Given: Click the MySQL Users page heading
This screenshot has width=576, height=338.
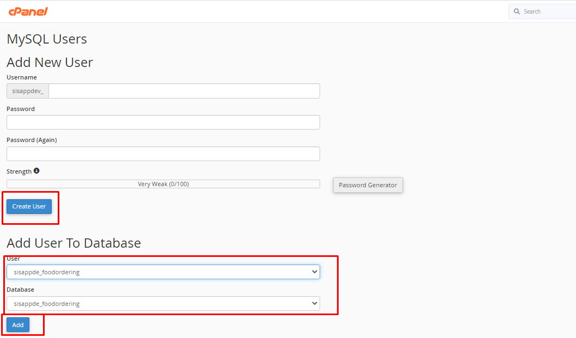Looking at the screenshot, I should [x=47, y=39].
